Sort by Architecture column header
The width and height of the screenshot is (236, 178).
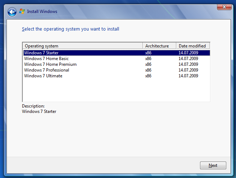[159, 46]
